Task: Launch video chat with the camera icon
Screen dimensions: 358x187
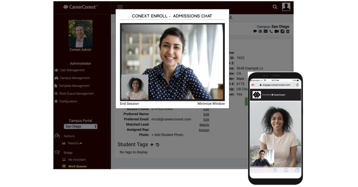Action: pos(277,31)
